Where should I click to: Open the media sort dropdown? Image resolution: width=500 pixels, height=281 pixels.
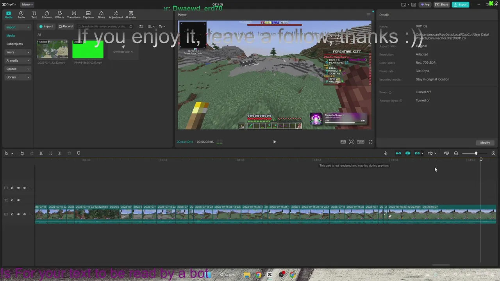point(152,27)
